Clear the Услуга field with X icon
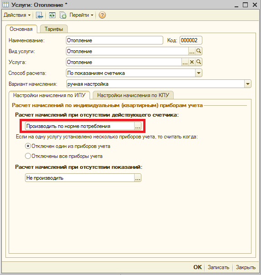This screenshot has width=261, height=275. (x=192, y=62)
